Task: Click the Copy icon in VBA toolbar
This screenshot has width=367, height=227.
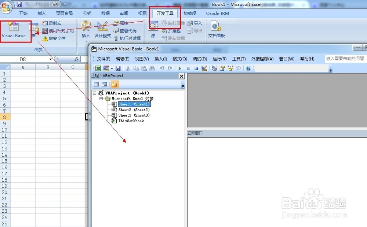Action: tap(136, 68)
